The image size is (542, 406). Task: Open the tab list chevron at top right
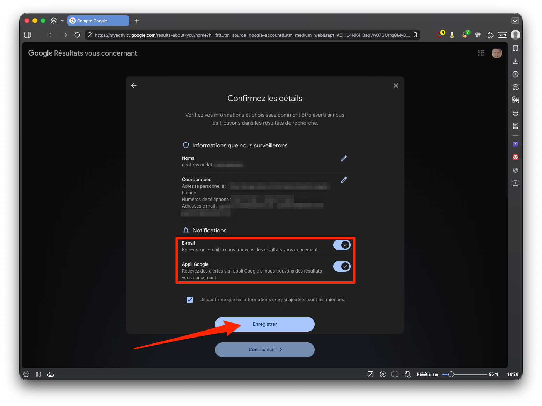[515, 21]
